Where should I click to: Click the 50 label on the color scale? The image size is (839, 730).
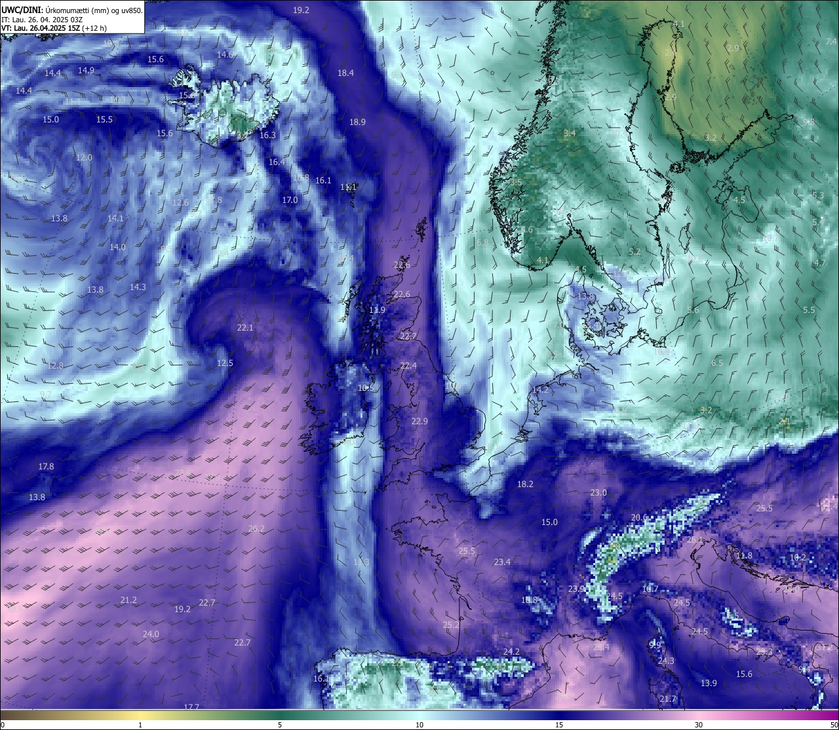click(x=834, y=725)
